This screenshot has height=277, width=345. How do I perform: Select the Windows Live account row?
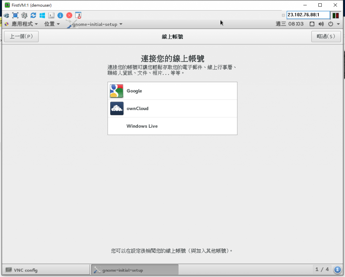(172, 126)
